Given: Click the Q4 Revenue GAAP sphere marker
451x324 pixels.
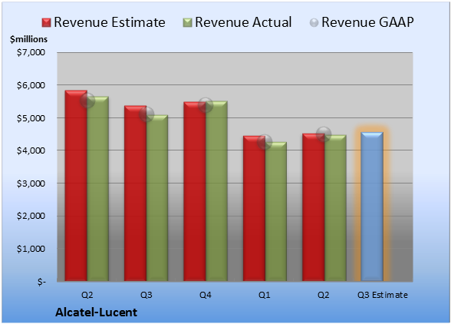Looking at the screenshot, I should tap(206, 105).
